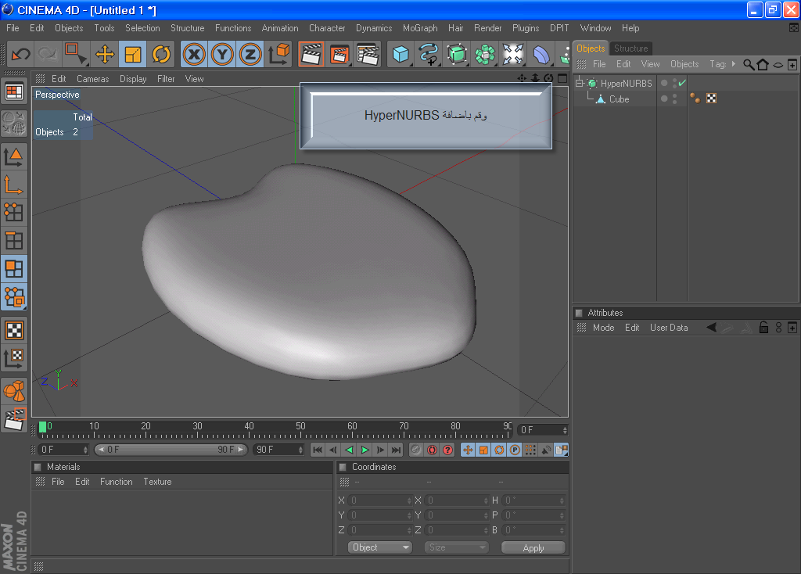Switch to the Structure tab

tap(631, 48)
